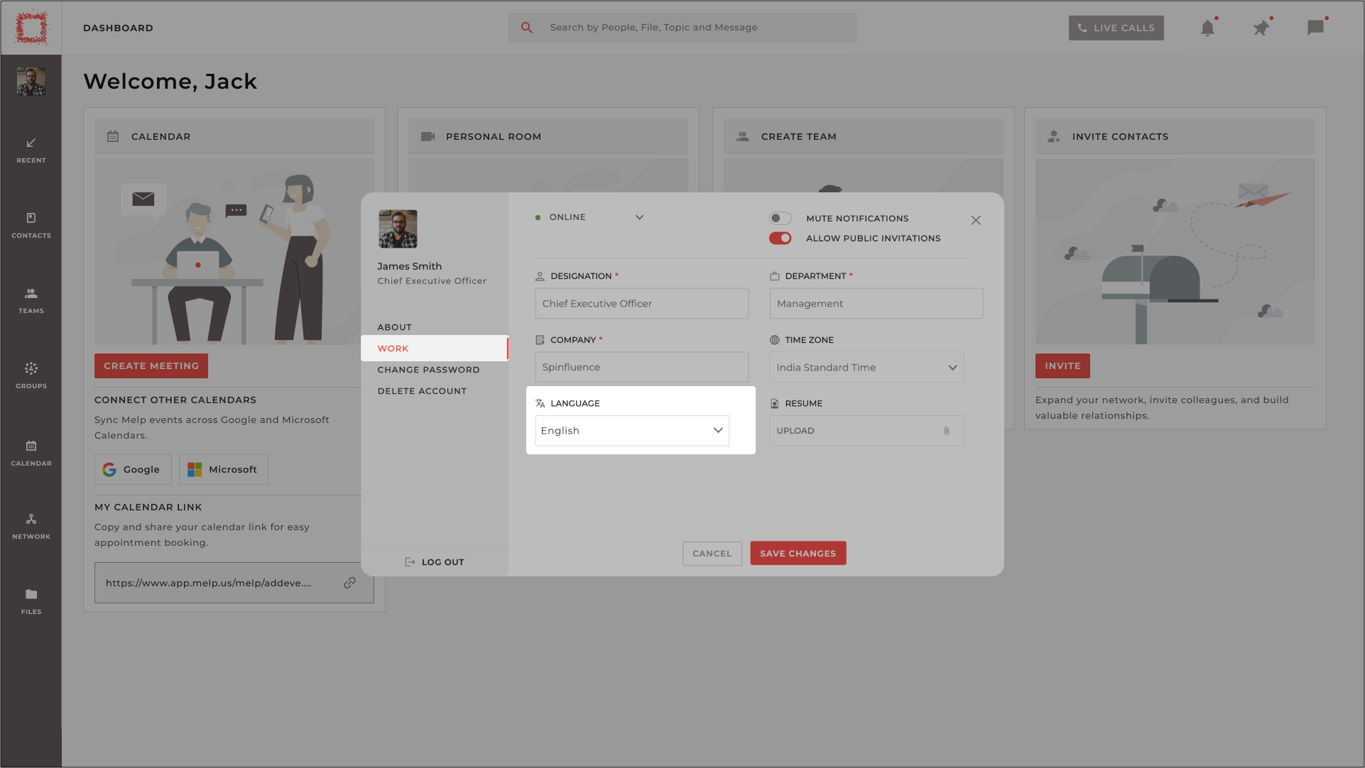Click the Invite Contacts card header
The height and width of the screenshot is (768, 1365).
coord(1175,136)
